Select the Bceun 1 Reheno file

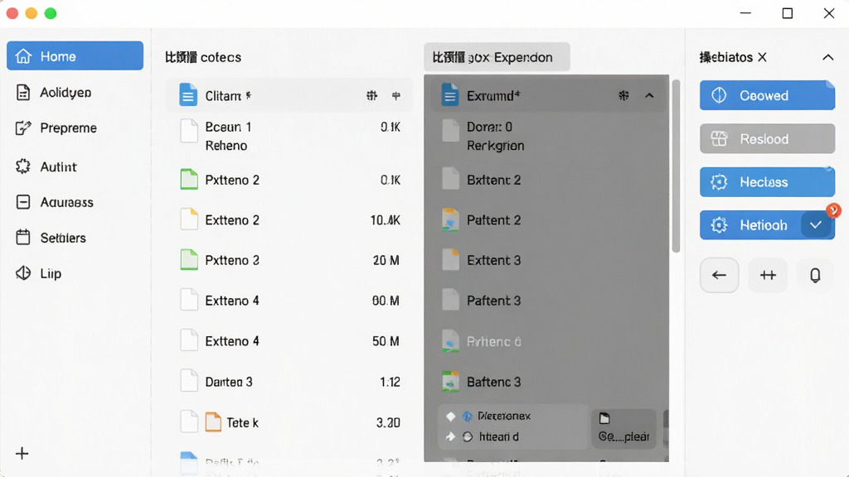[x=289, y=136]
